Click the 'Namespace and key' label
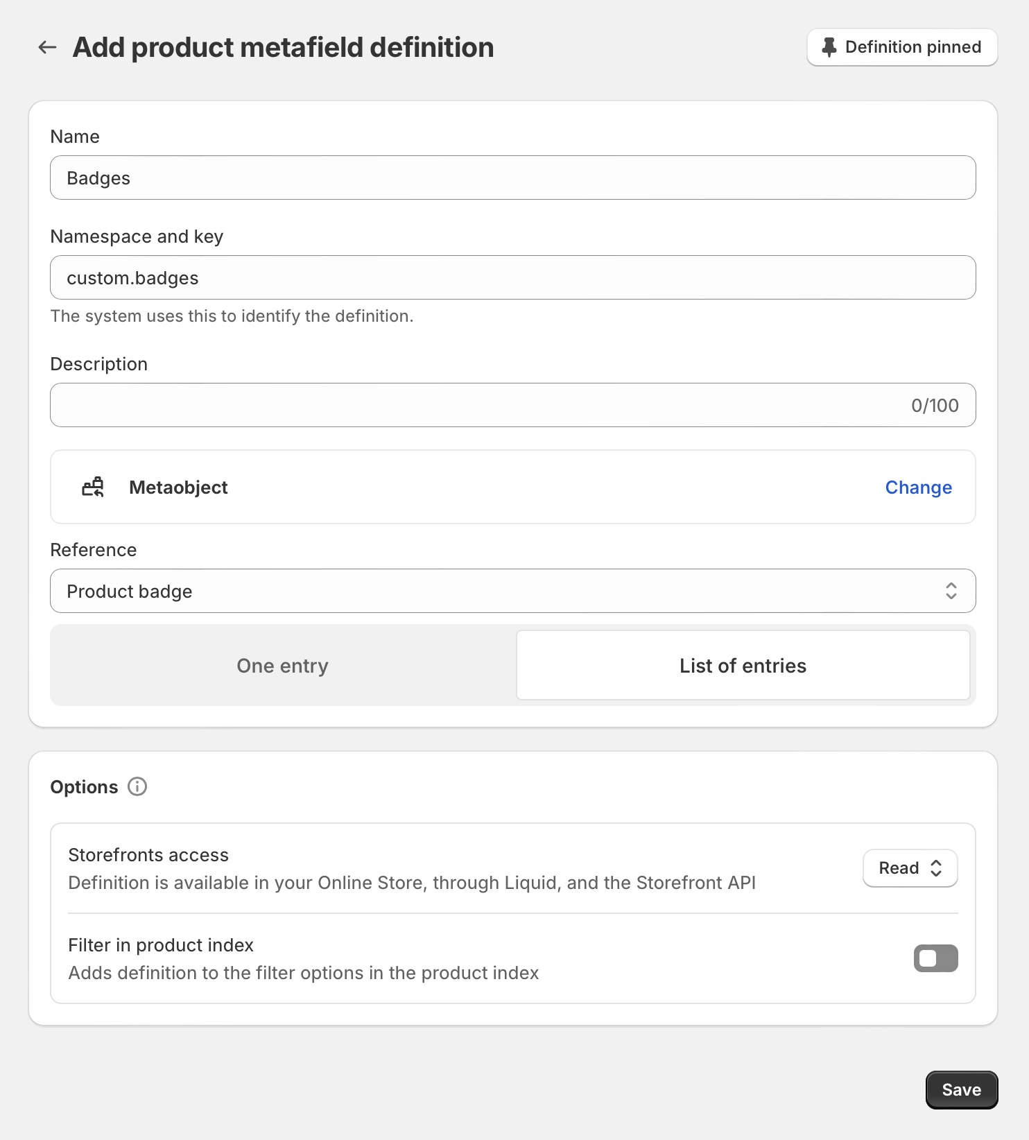The width and height of the screenshot is (1029, 1140). click(x=137, y=236)
